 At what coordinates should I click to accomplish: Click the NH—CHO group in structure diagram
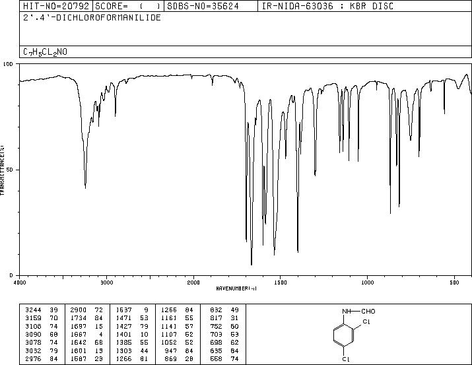[358, 312]
